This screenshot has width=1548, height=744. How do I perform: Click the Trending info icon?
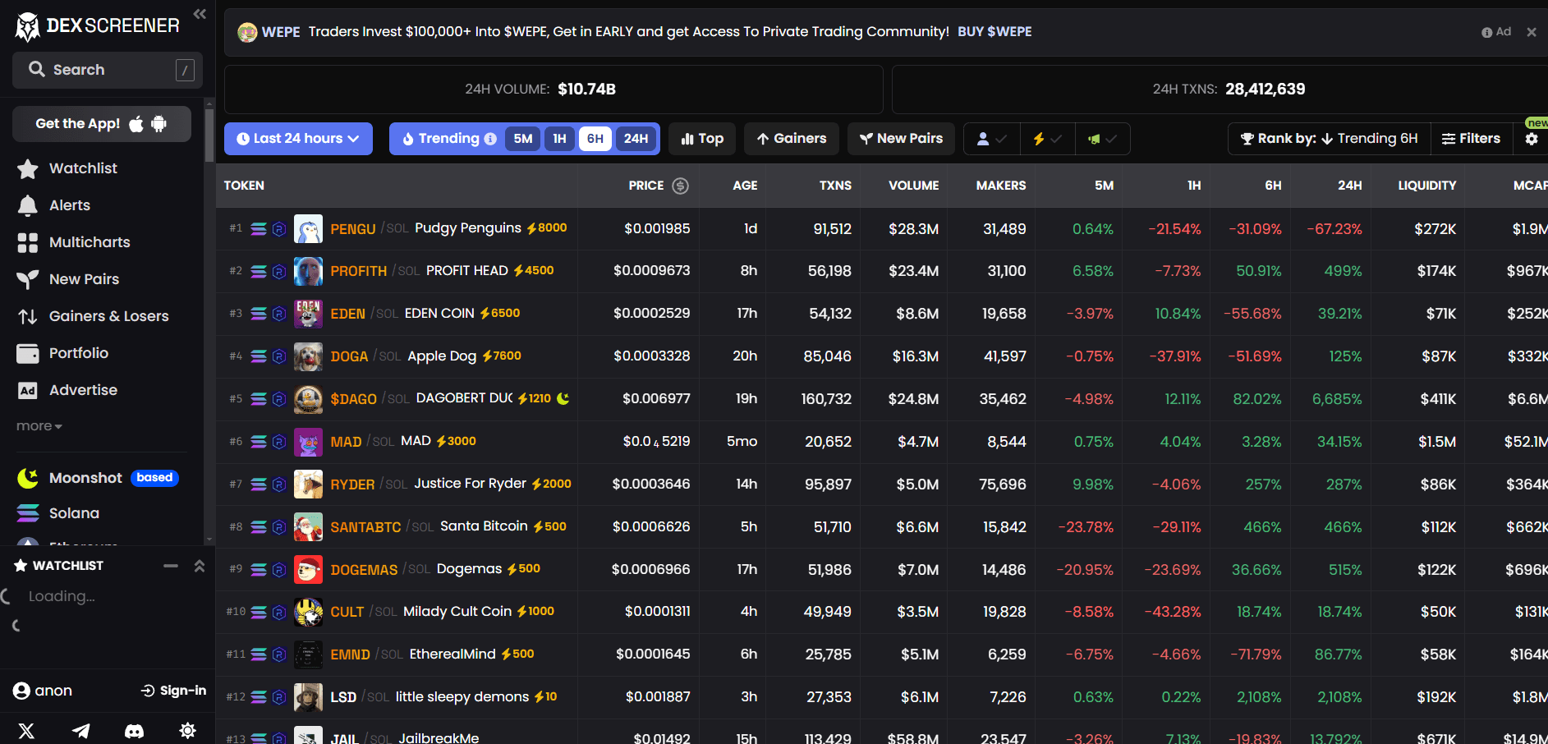pyautogui.click(x=490, y=139)
